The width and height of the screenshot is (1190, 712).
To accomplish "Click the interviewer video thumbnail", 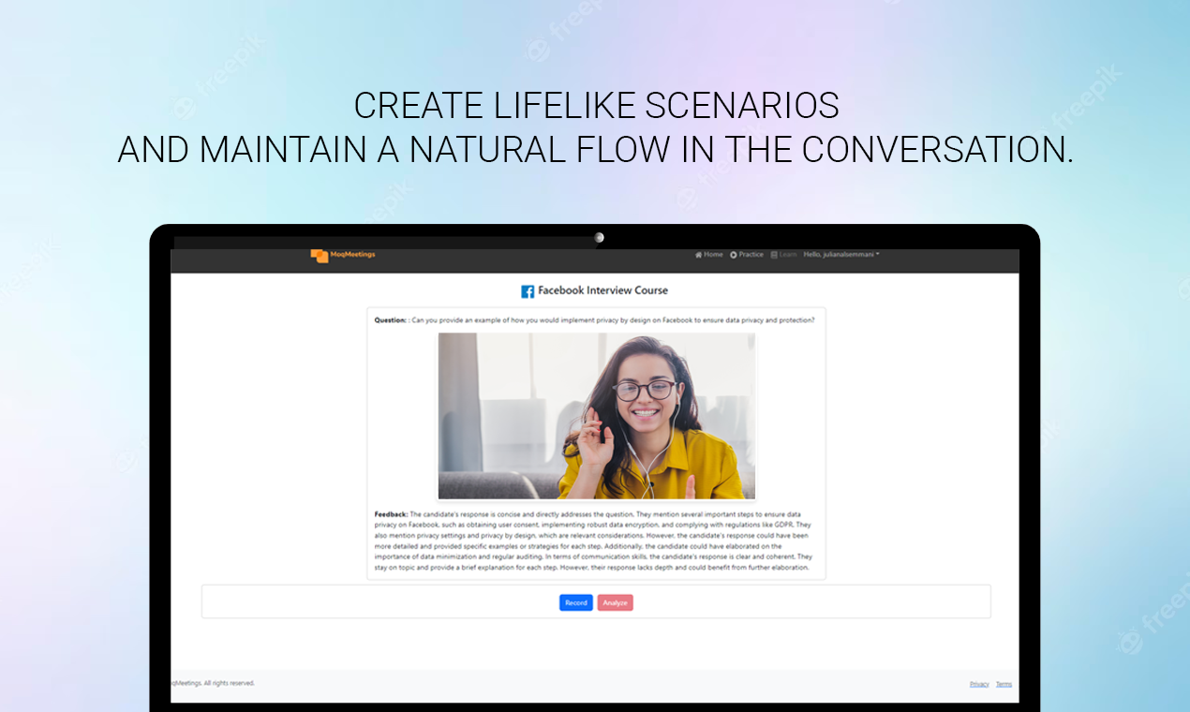I will coord(597,416).
